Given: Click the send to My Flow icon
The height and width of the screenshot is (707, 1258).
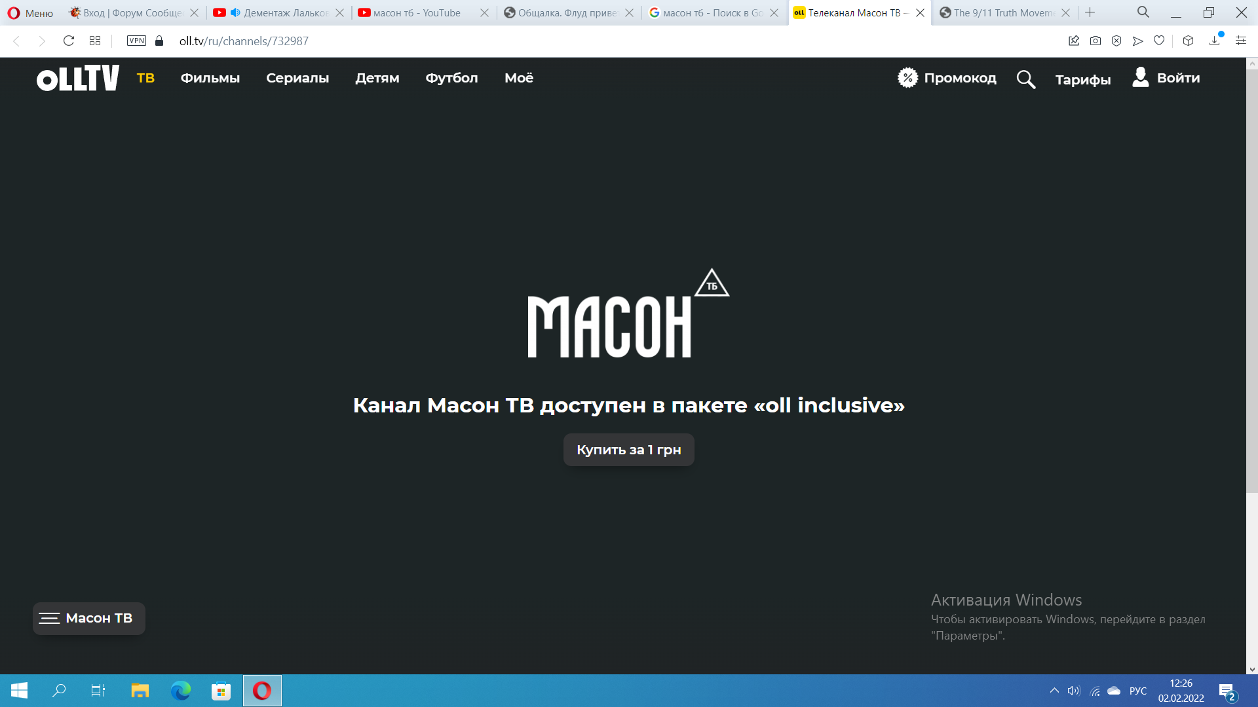Looking at the screenshot, I should 1138,41.
